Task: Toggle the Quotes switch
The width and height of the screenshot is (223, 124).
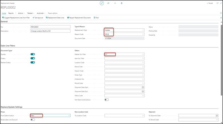Action: click(33, 54)
